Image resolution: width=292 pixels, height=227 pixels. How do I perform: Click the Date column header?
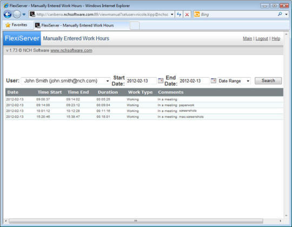tap(12, 92)
